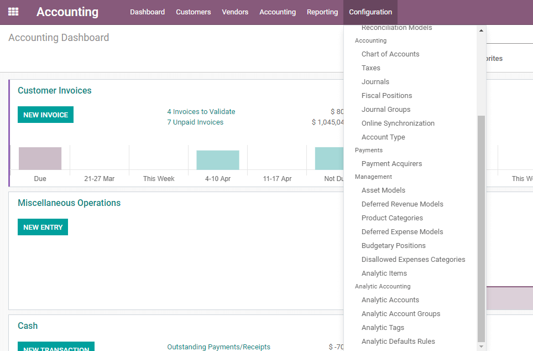Open 7 Unpaid Invoices link
This screenshot has width=533, height=351.
(195, 122)
